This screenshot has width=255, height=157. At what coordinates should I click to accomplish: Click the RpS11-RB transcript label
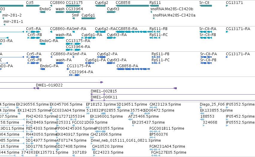coord(159,29)
